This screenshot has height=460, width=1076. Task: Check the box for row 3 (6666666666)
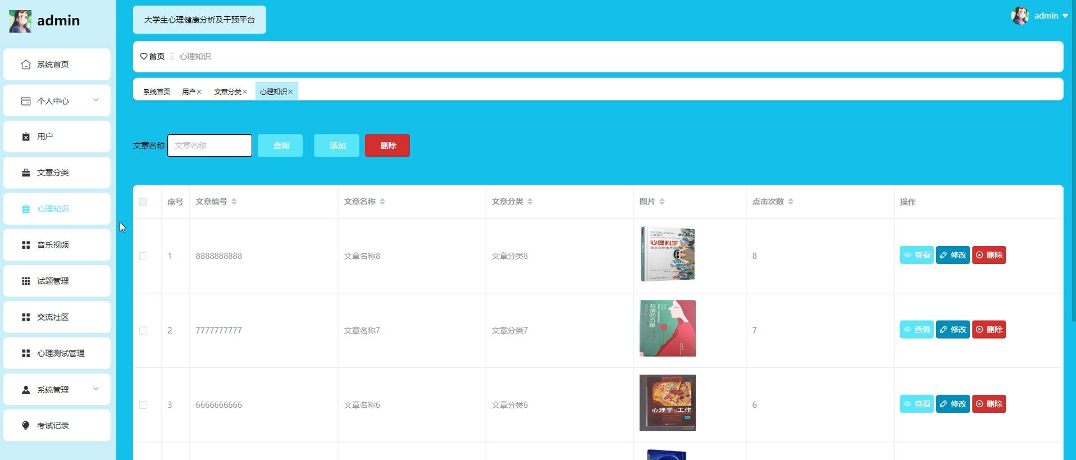click(143, 405)
